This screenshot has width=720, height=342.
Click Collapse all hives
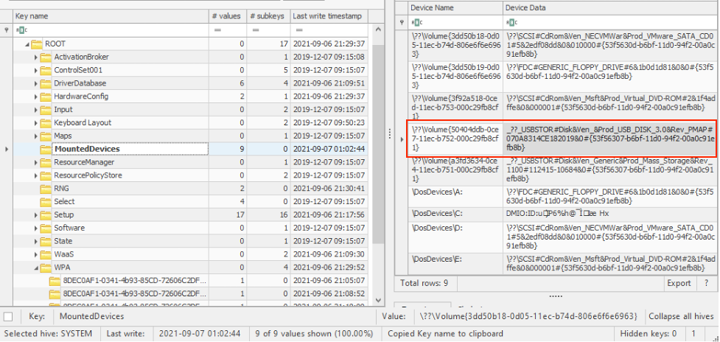click(681, 316)
